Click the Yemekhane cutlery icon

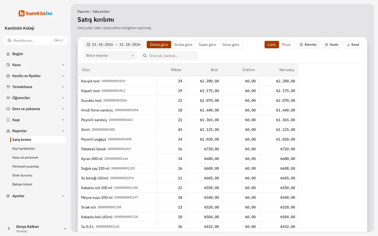[x=8, y=87]
